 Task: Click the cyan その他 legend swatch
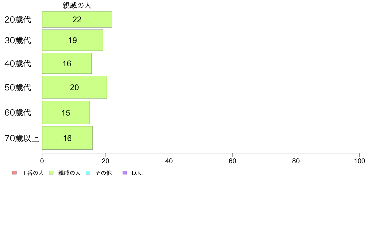[88, 173]
